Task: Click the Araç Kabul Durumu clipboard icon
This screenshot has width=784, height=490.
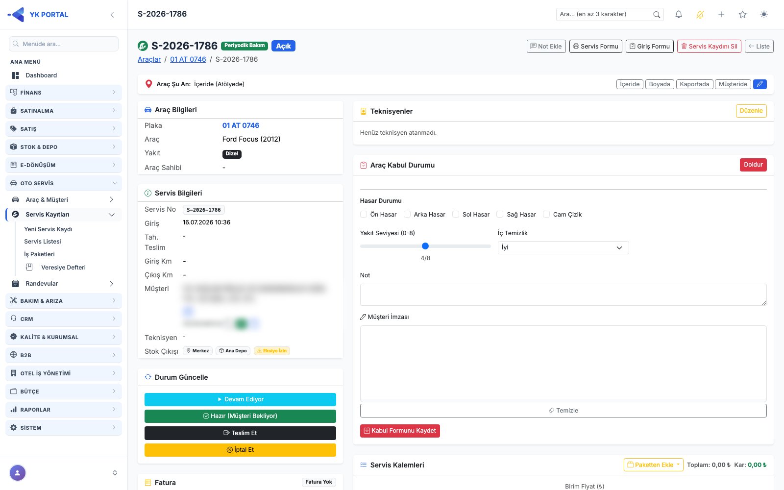Action: click(364, 165)
